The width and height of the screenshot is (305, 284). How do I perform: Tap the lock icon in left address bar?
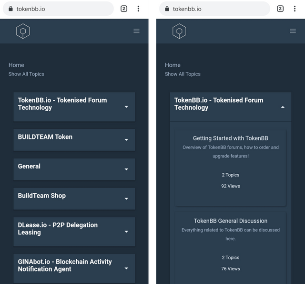pyautogui.click(x=10, y=9)
